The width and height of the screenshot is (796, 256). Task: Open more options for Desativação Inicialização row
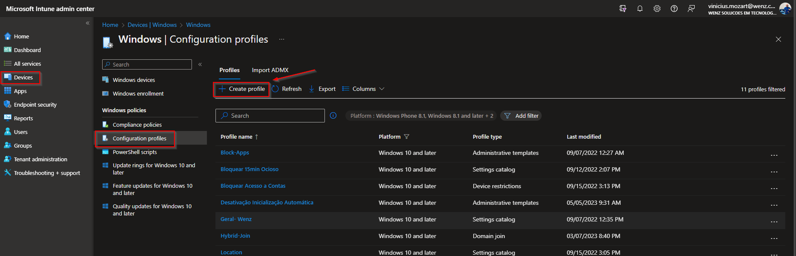(x=774, y=205)
